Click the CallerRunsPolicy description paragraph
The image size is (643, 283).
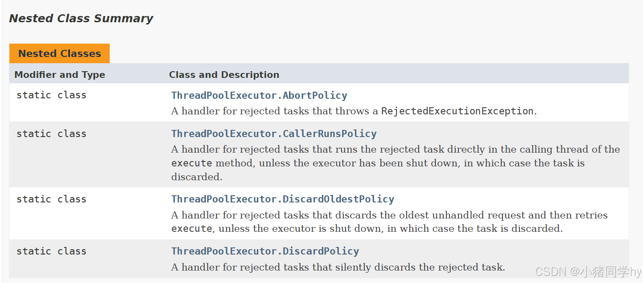pyautogui.click(x=396, y=163)
